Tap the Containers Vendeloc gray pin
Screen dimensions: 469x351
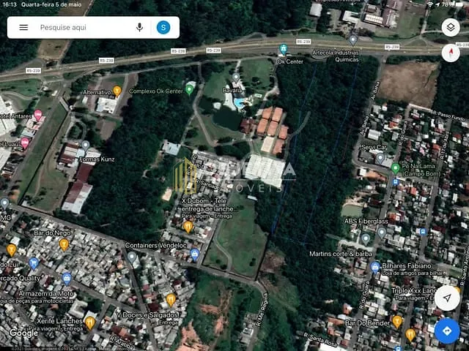132,257
